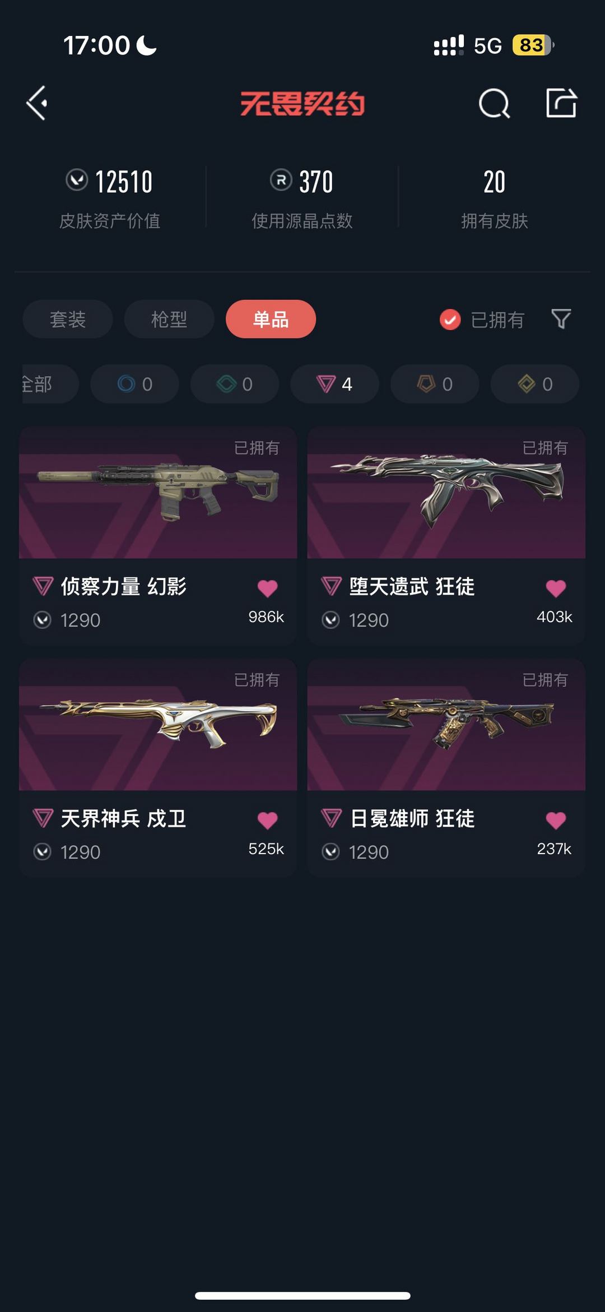
Task: Select the pink triangle tier filter with 4
Action: pos(334,384)
